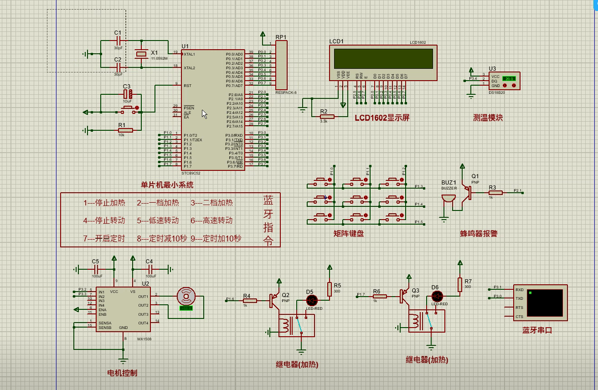Click the DS18B20 green temperature readout
The image size is (598, 390).
(x=509, y=78)
